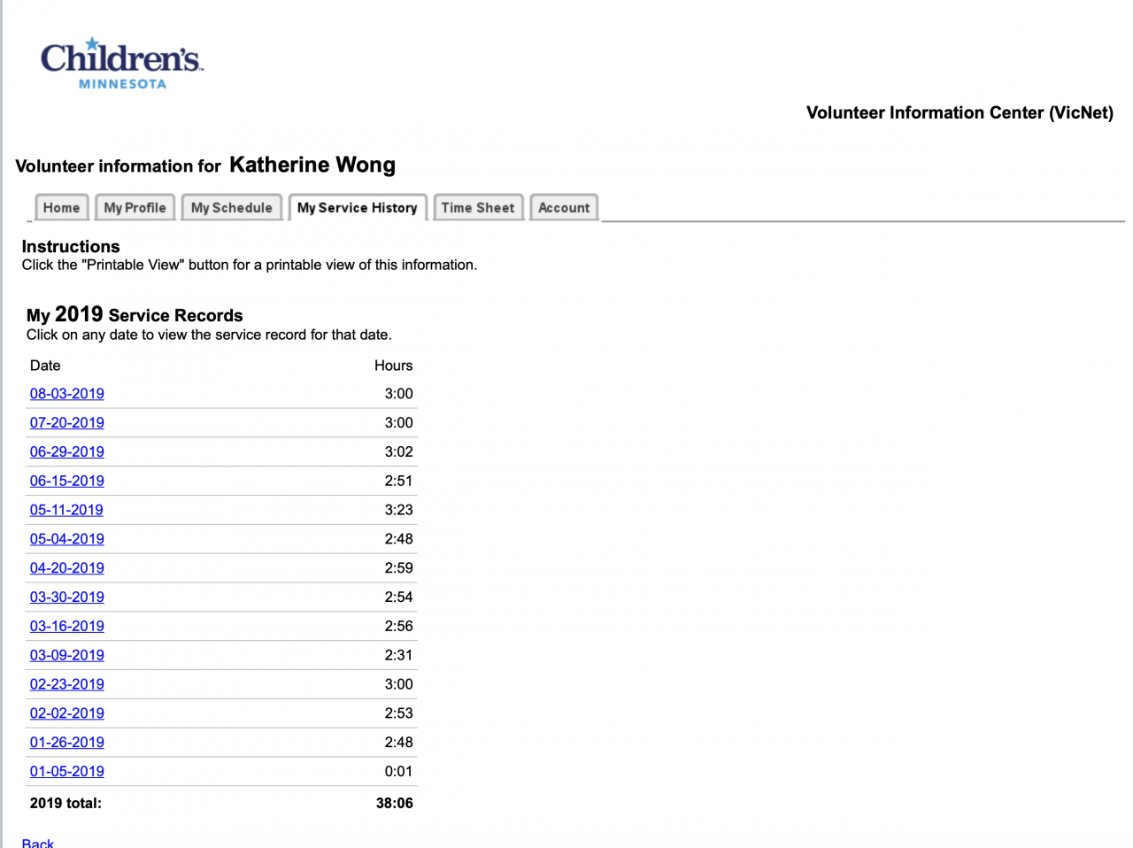1133x848 pixels.
Task: Open the Home tab
Action: 62,207
